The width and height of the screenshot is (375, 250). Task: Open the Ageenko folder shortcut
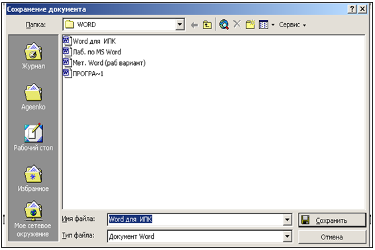[x=33, y=97]
